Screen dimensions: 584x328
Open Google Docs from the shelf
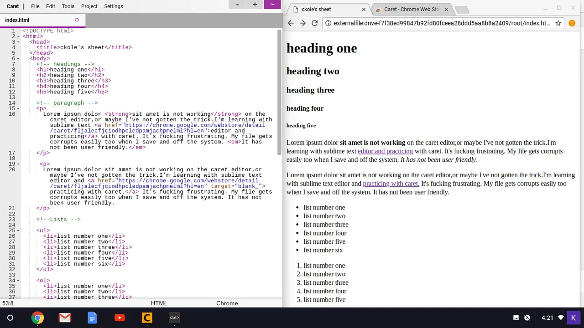(92, 318)
